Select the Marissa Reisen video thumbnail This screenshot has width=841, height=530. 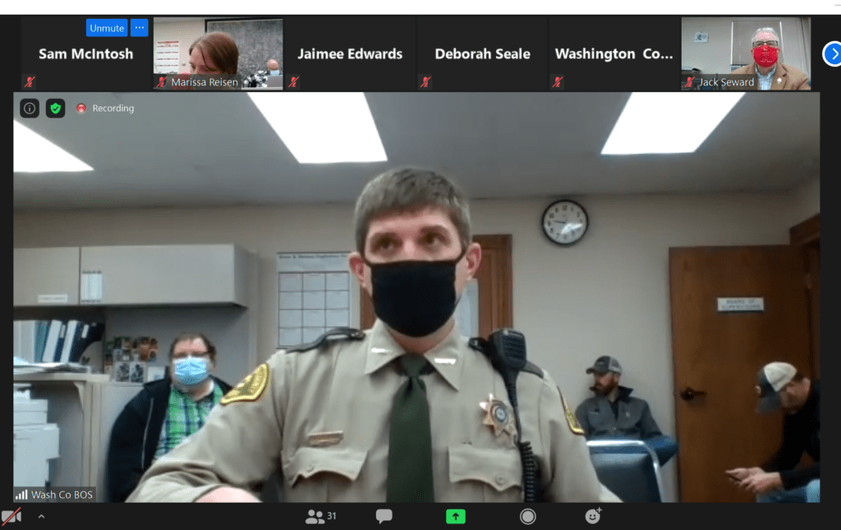click(218, 53)
